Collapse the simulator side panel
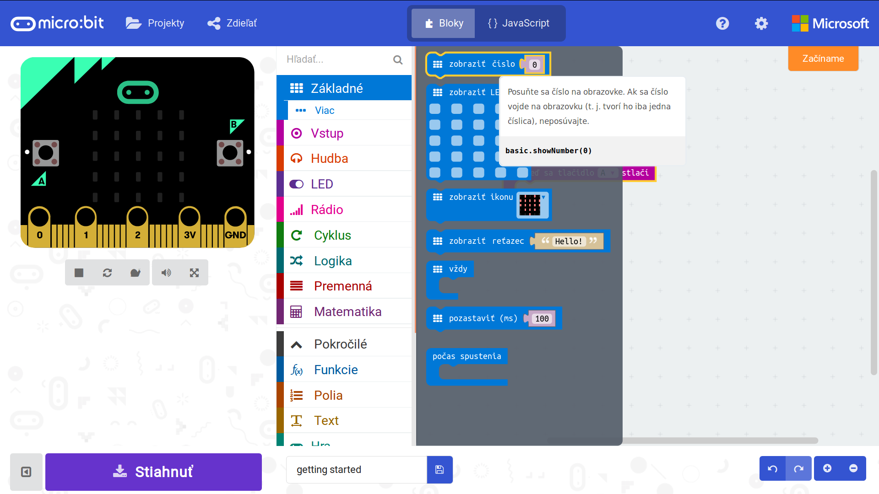 pos(26,472)
